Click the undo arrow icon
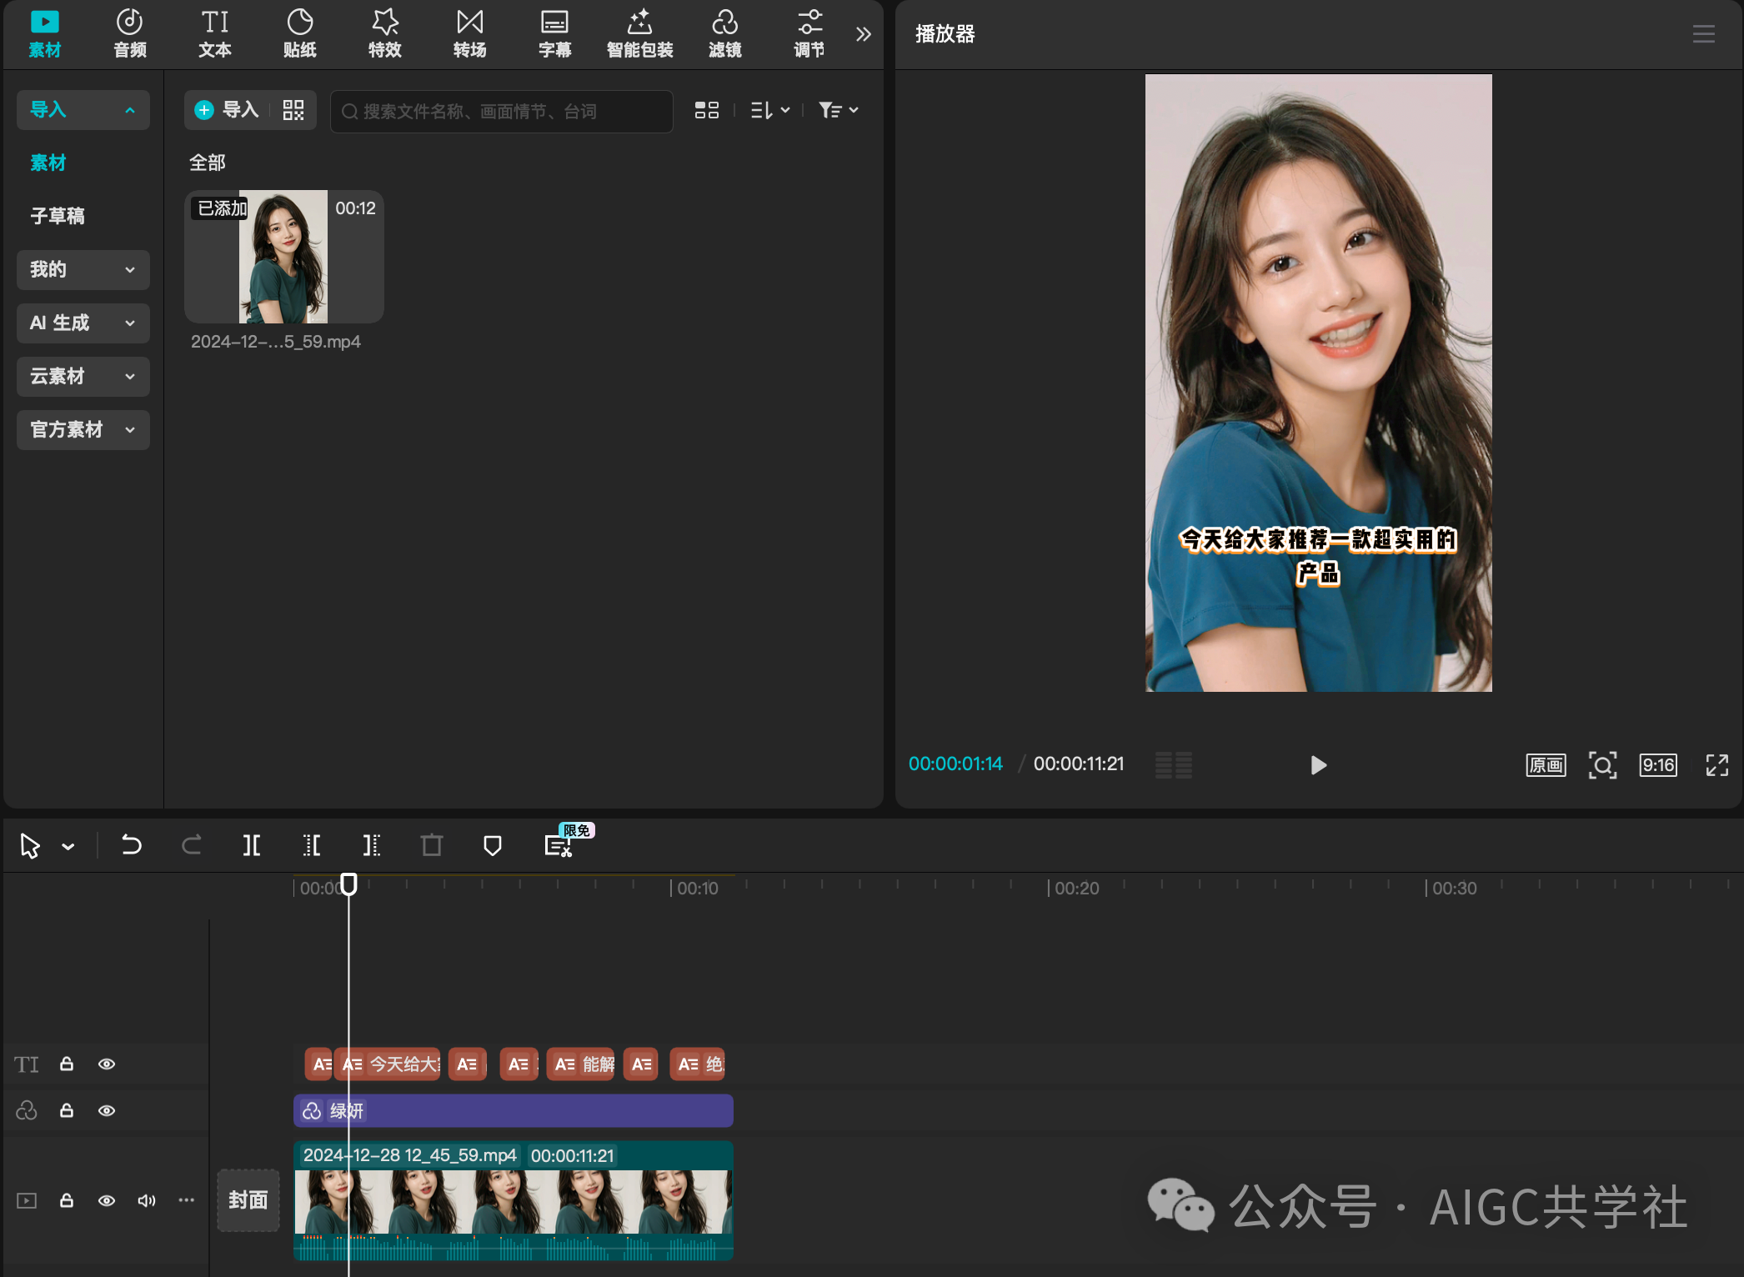The width and height of the screenshot is (1744, 1277). tap(131, 845)
